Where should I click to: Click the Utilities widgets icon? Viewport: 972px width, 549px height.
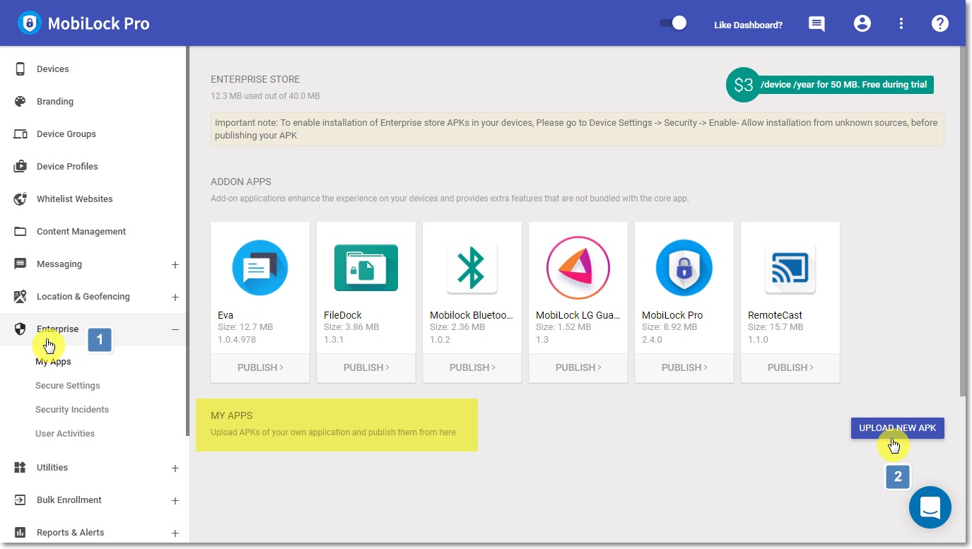21,467
